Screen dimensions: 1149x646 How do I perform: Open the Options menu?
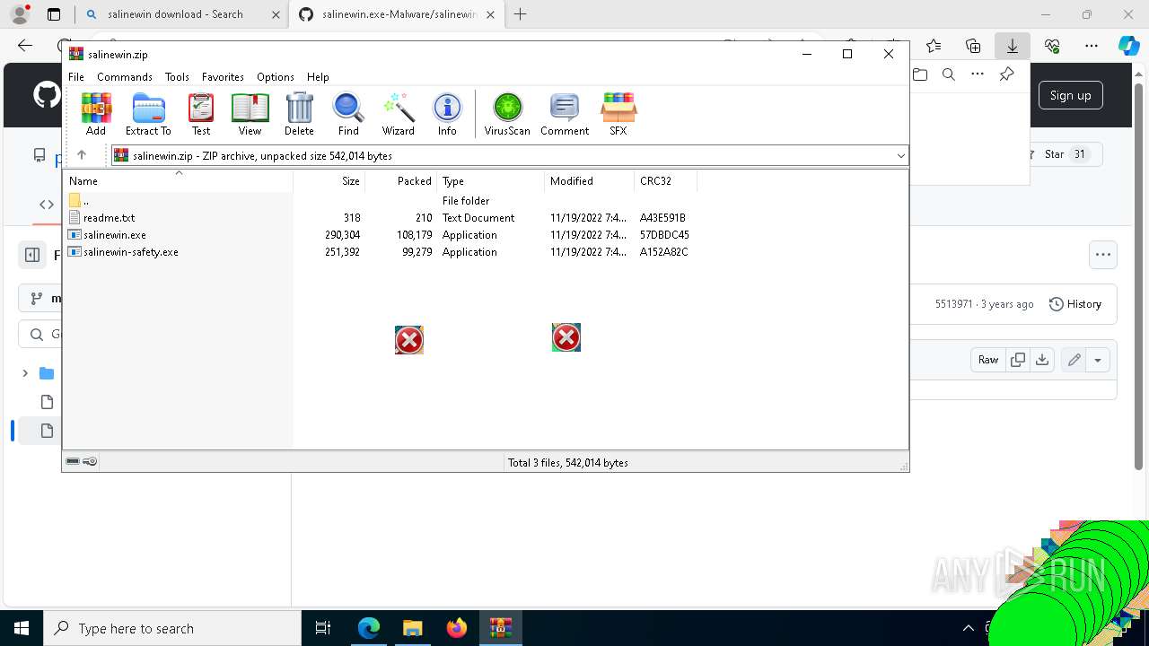coord(276,77)
